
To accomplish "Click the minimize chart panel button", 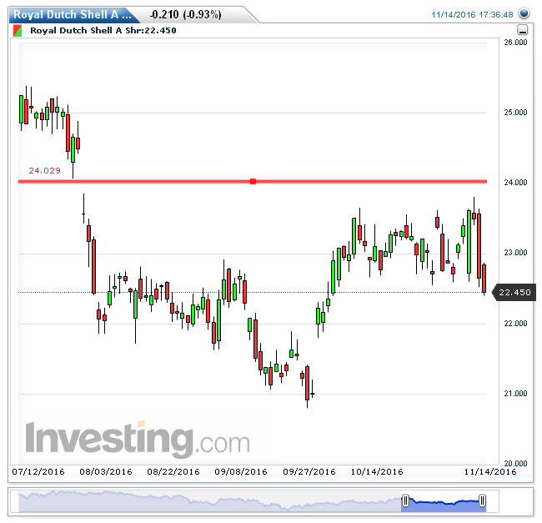I will pyautogui.click(x=522, y=30).
